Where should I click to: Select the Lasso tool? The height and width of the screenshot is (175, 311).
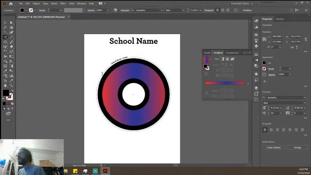[x=11, y=27]
